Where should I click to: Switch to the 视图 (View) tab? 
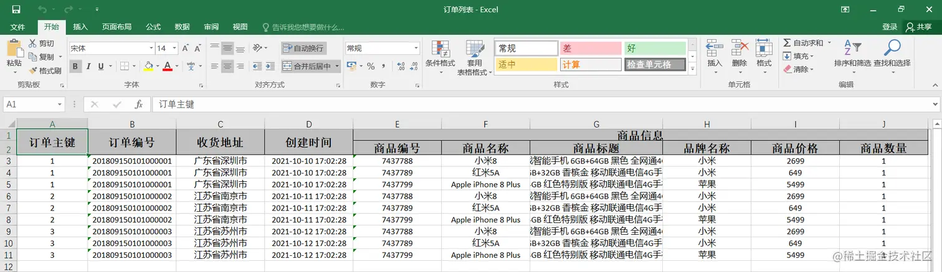pos(240,27)
